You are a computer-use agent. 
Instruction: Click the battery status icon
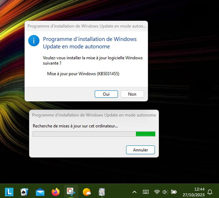pos(174,192)
